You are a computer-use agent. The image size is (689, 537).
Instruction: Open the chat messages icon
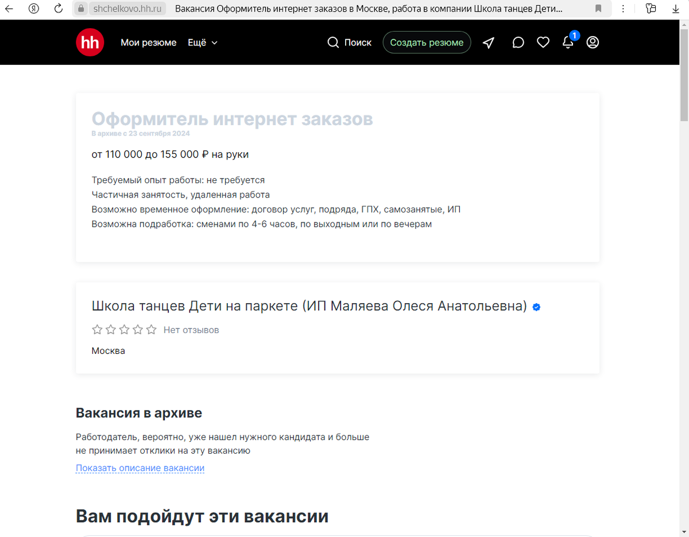[518, 43]
